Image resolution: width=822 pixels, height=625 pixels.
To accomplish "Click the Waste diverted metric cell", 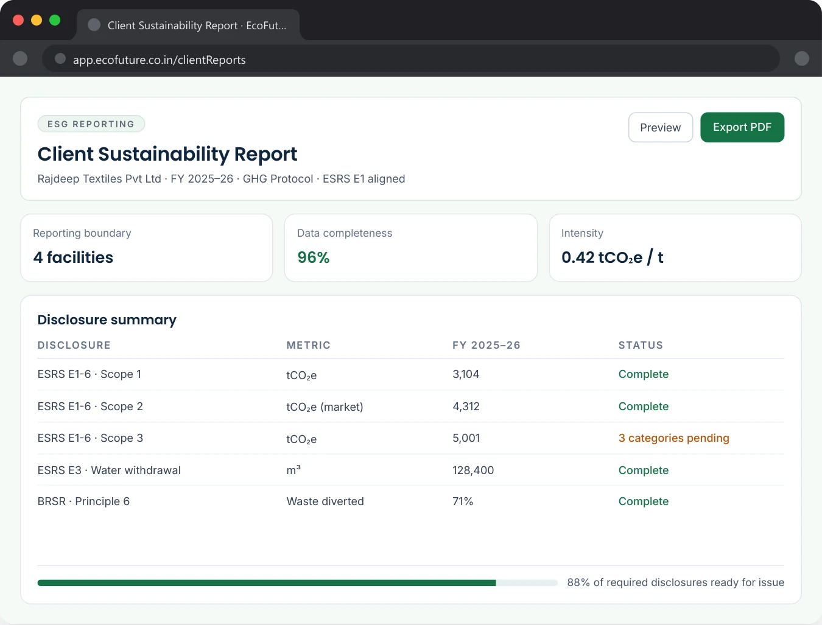I will pos(325,501).
